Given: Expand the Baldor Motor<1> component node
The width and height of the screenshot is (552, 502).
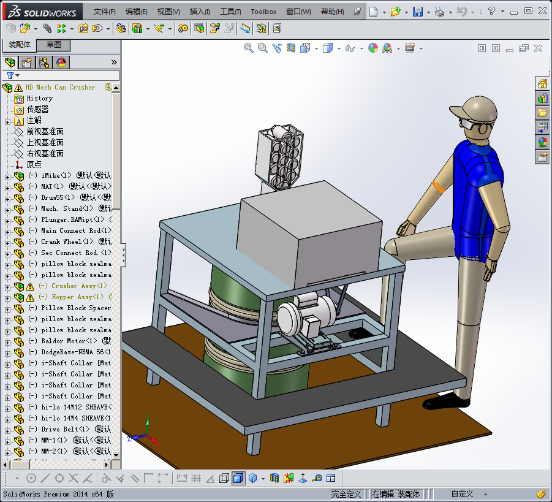Looking at the screenshot, I should point(7,341).
